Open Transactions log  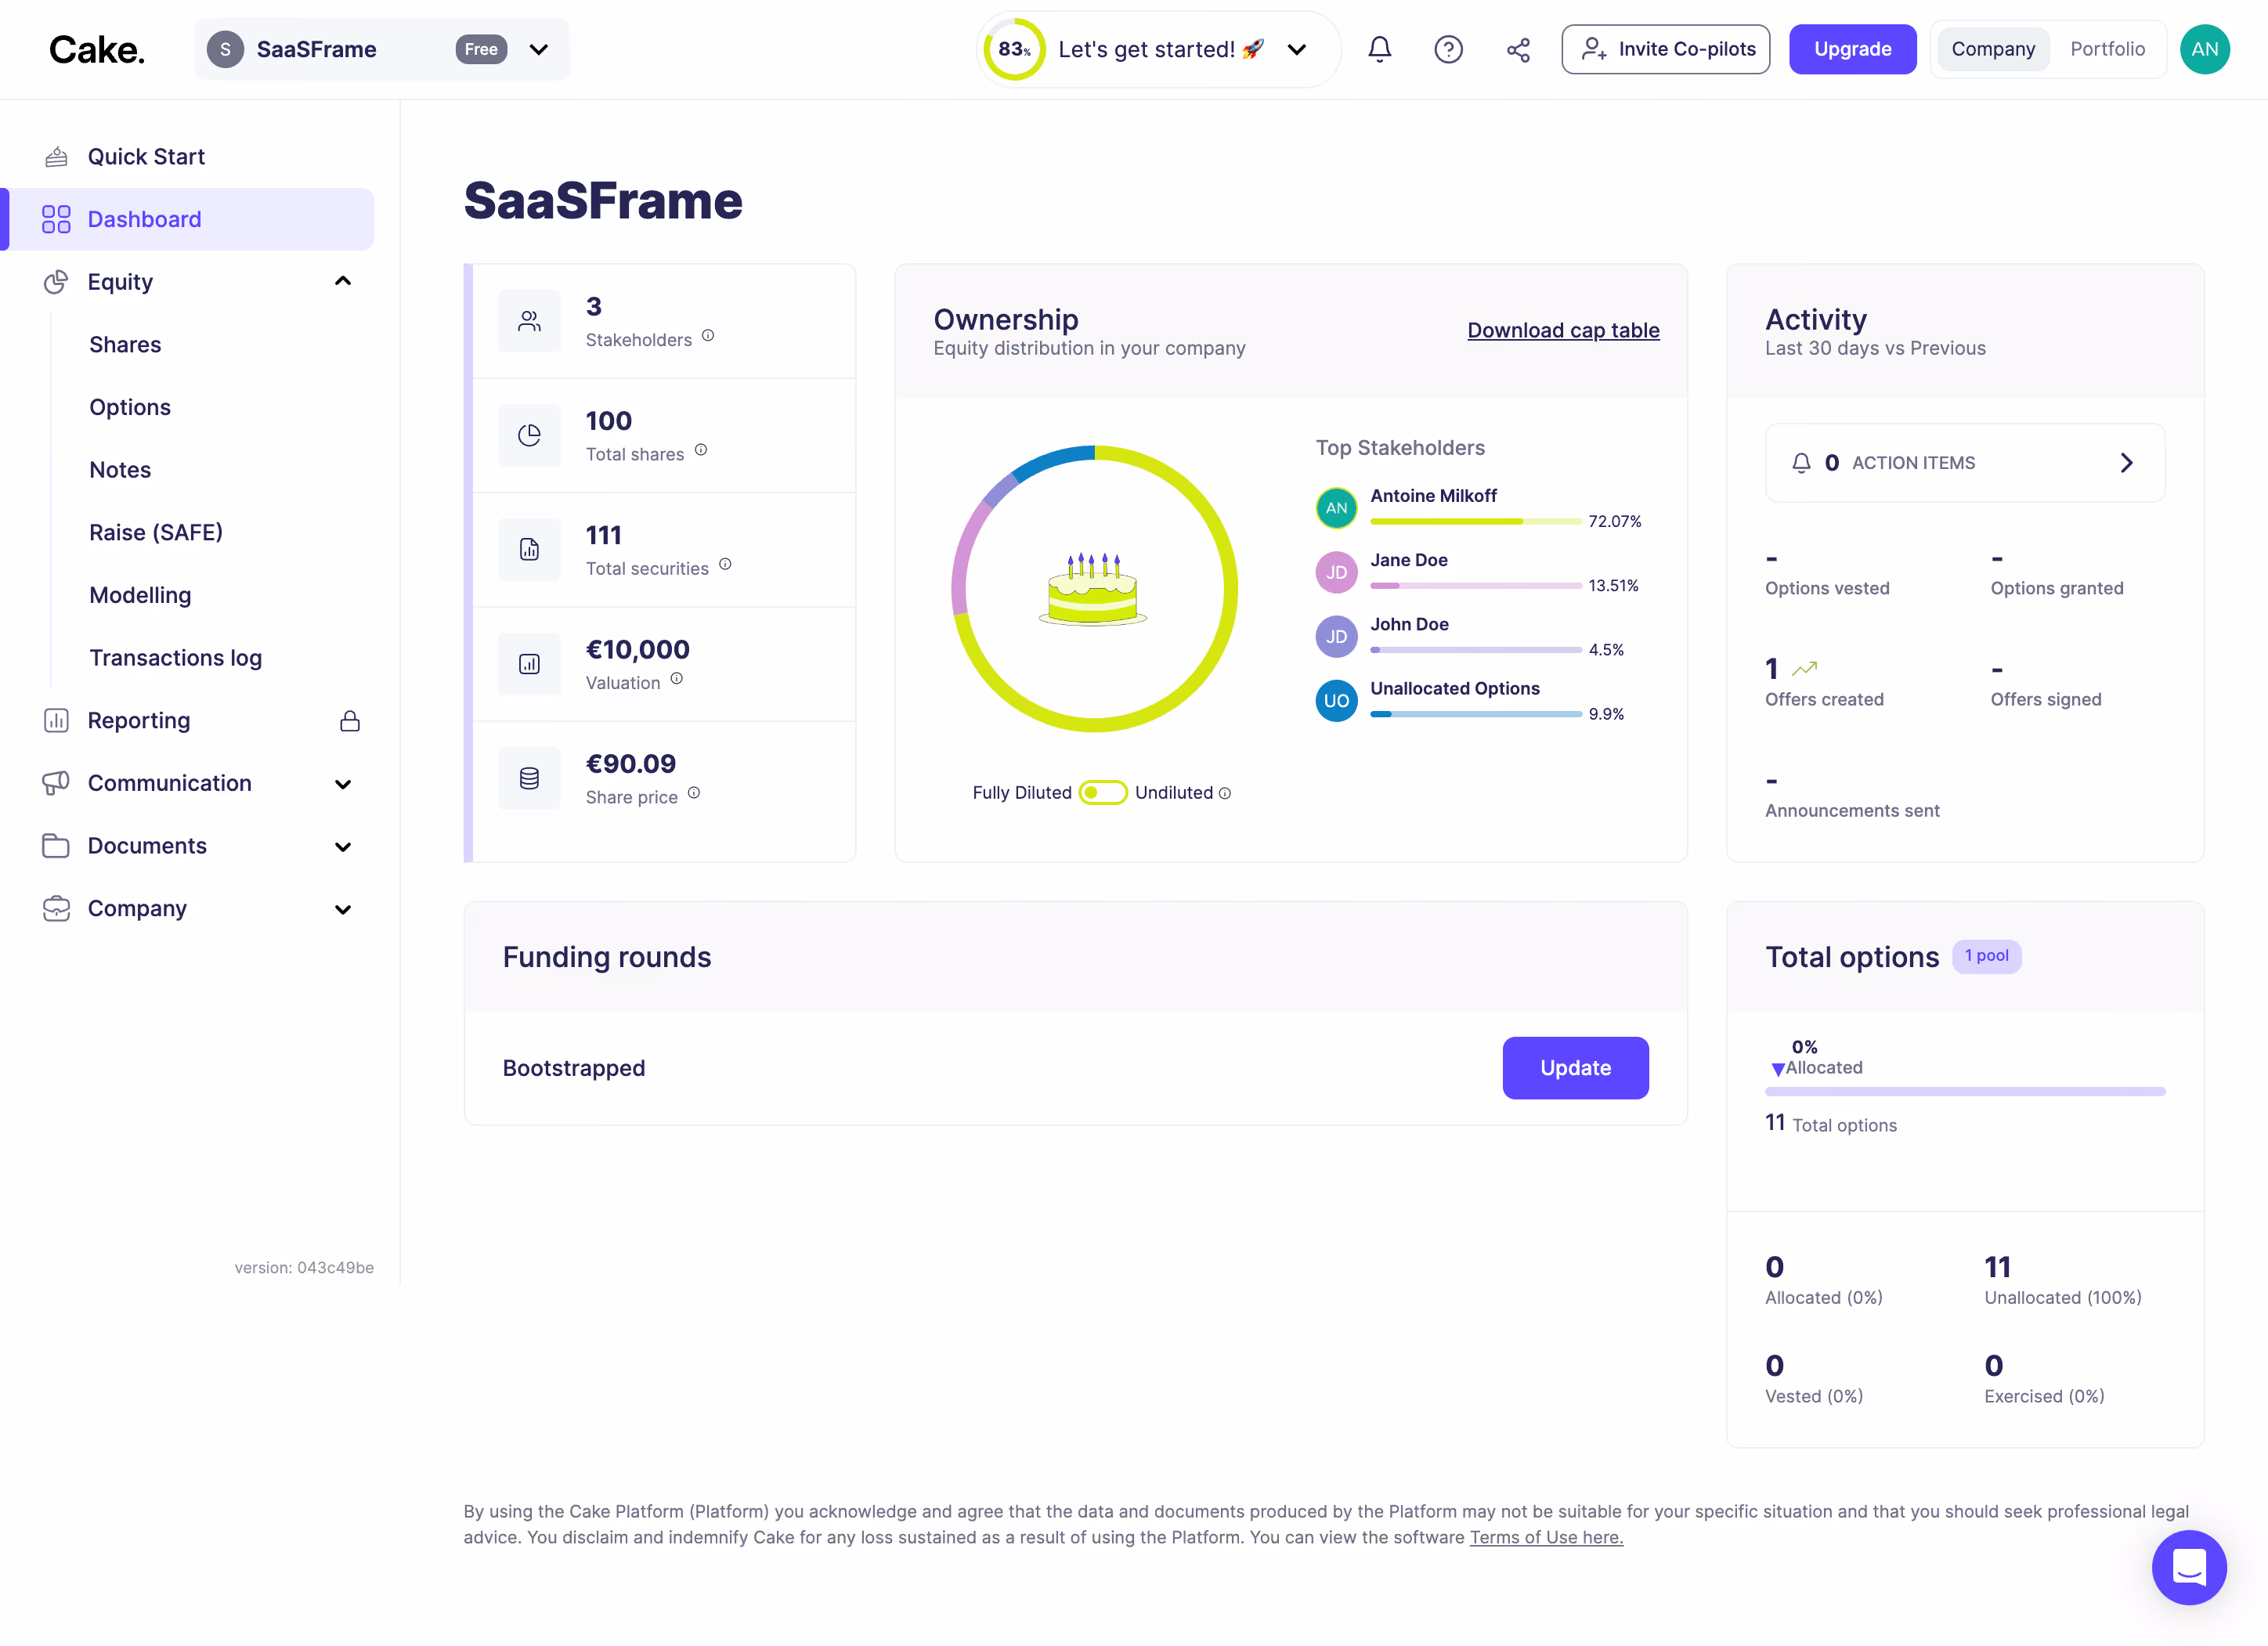(x=176, y=658)
